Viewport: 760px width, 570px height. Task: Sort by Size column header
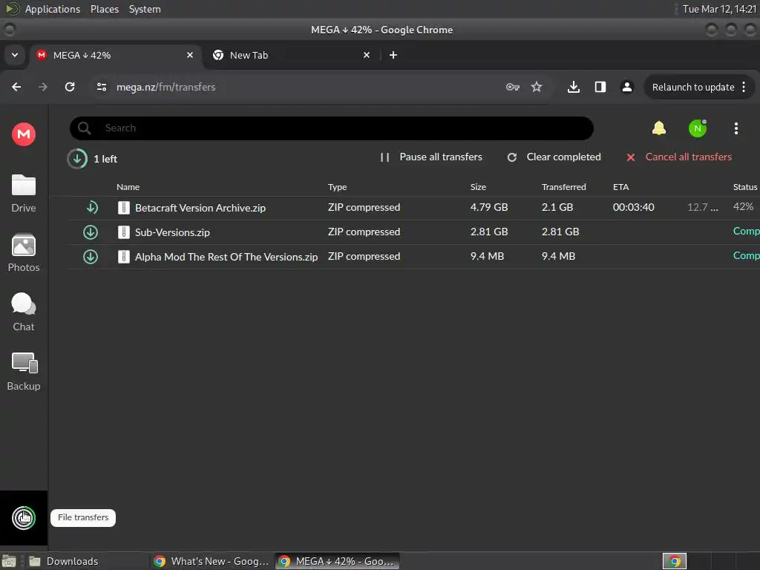coord(478,187)
